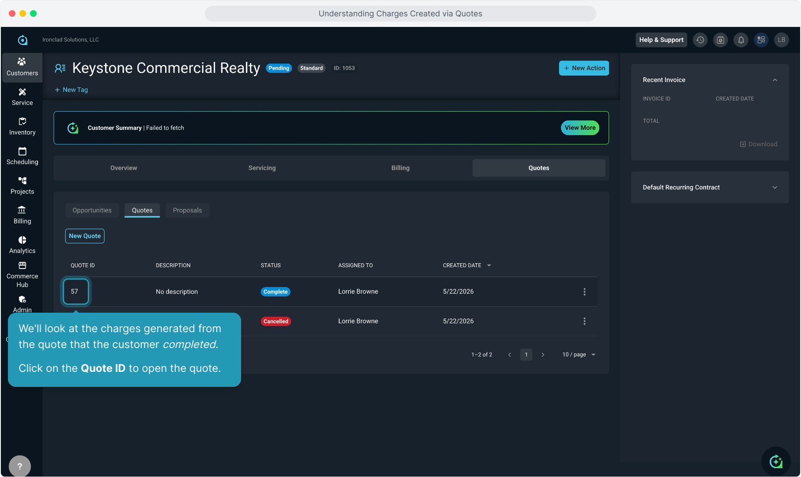Open notifications bell

[741, 40]
